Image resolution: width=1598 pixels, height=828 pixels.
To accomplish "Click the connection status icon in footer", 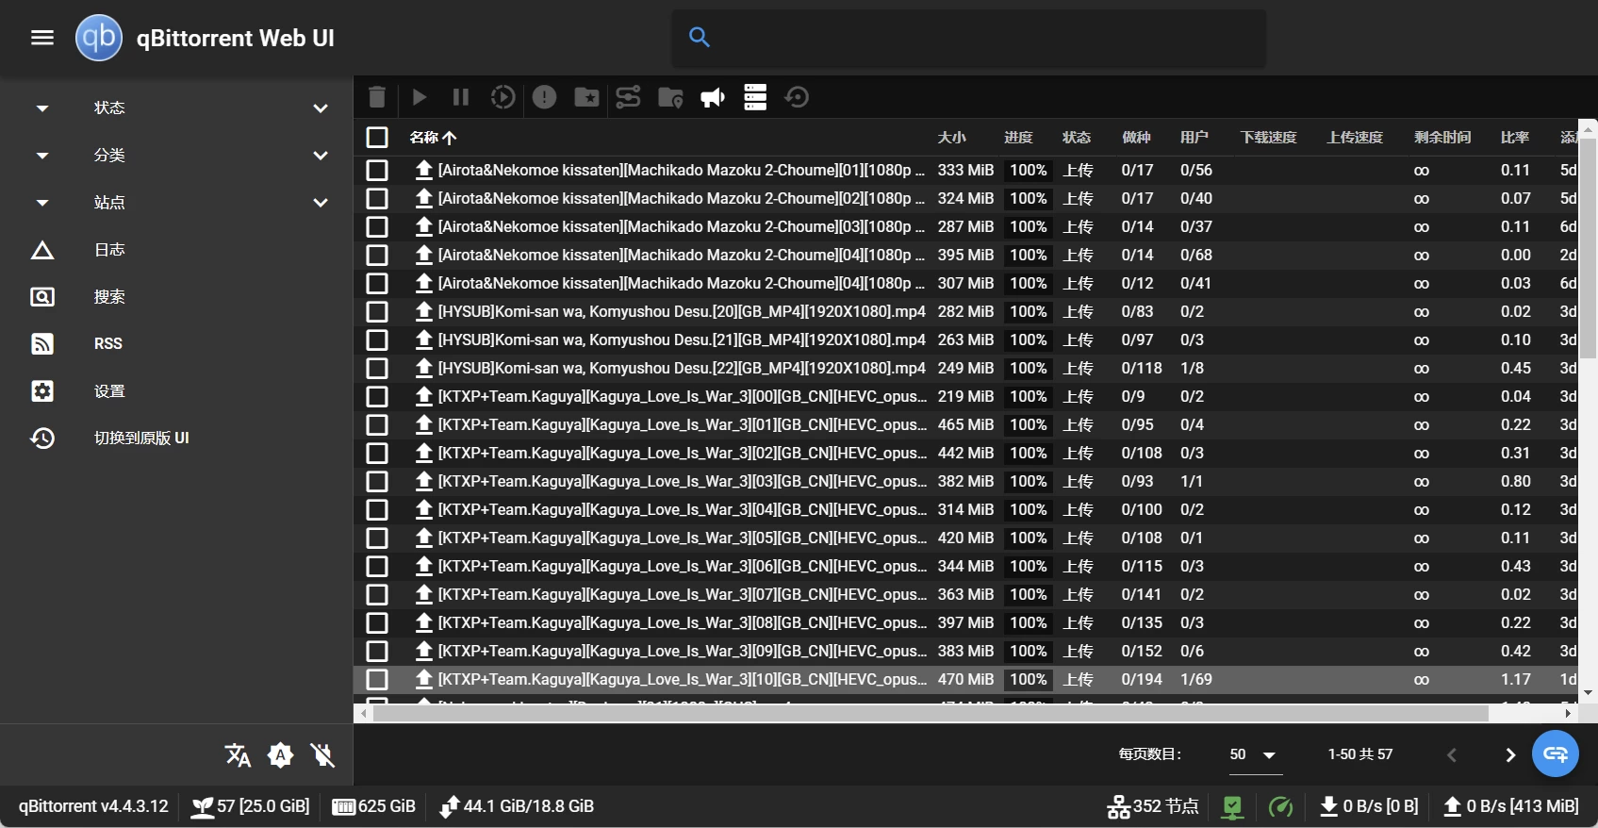I will [x=1232, y=806].
